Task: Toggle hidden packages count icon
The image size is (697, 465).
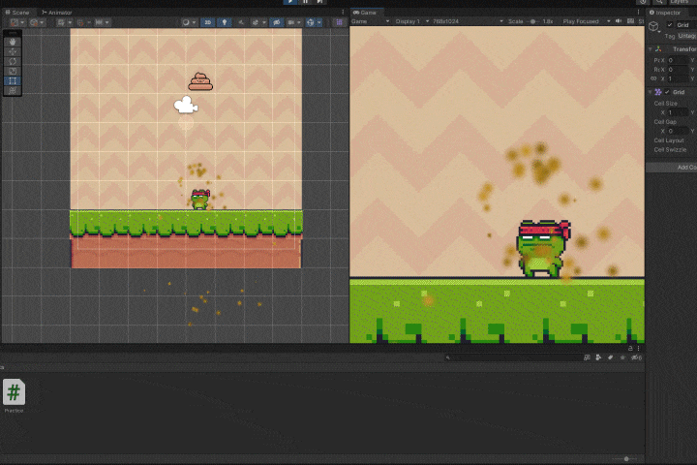Action: (637, 357)
